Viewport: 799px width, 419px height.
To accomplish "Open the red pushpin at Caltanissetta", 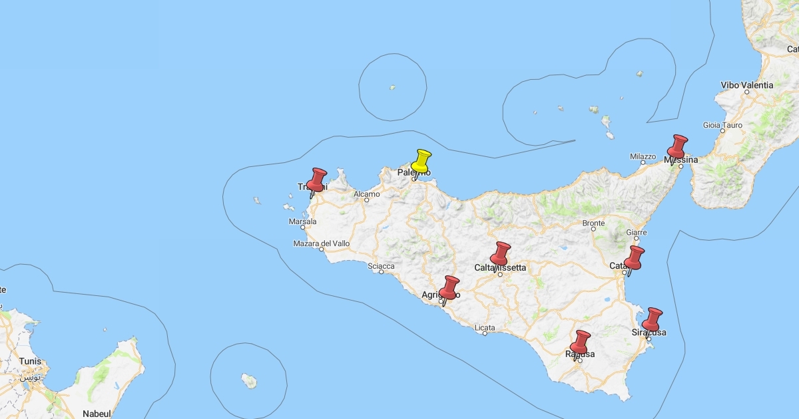I will coord(501,253).
